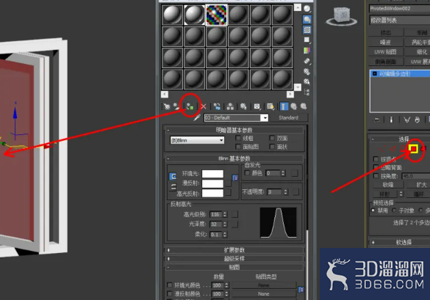The height and width of the screenshot is (300, 430).
Task: Open the 03 - Default material name dropdown
Action: click(x=265, y=117)
